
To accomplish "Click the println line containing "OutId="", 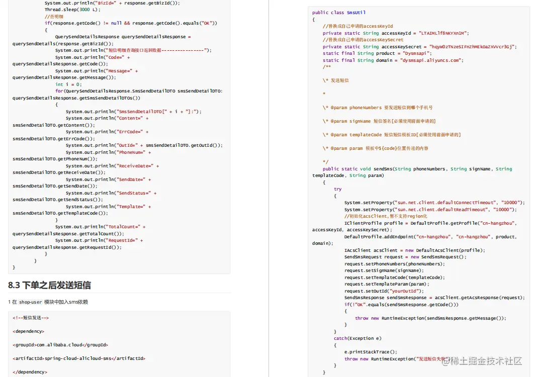I will point(144,145).
